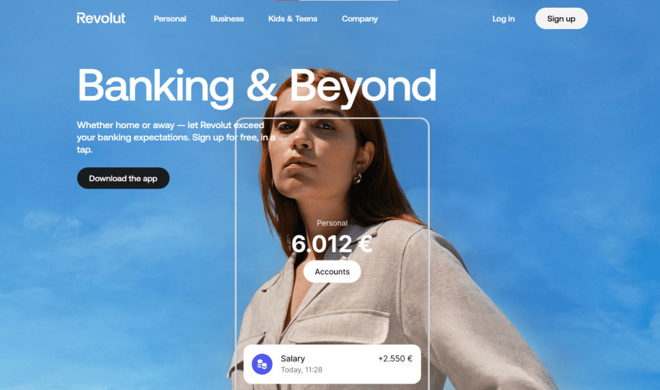
Task: Click the progress bar at page top
Action: coord(336,1)
